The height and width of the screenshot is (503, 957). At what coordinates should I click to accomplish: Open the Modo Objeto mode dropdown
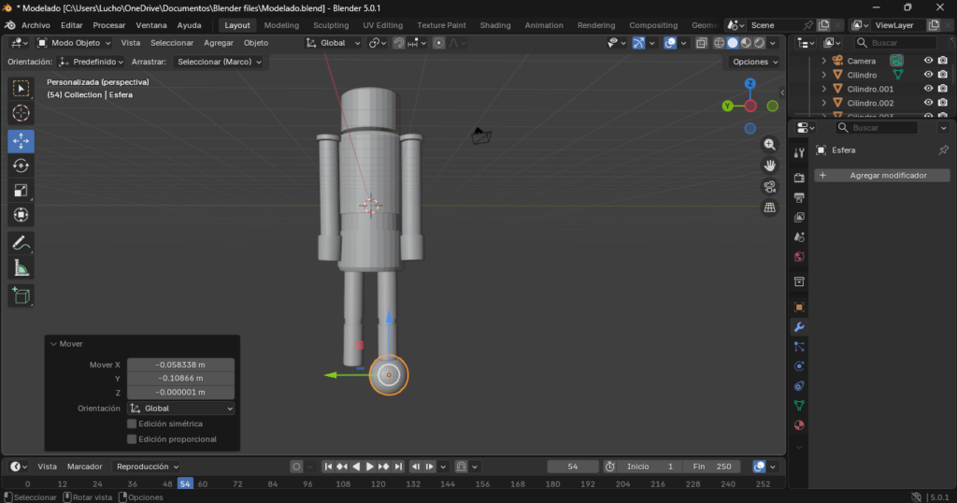click(74, 43)
